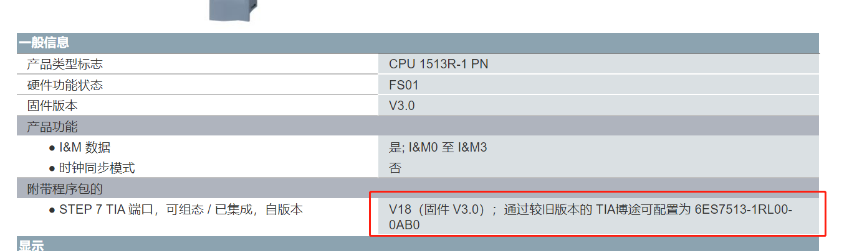857x251 pixels.
Task: Click the 时钟同步模式 entry
Action: click(97, 168)
